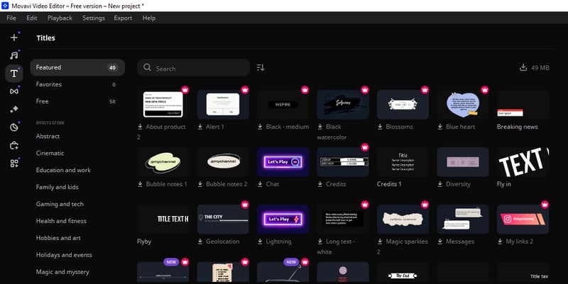Image resolution: width=568 pixels, height=284 pixels.
Task: Open the Family and kids category
Action: [58, 187]
